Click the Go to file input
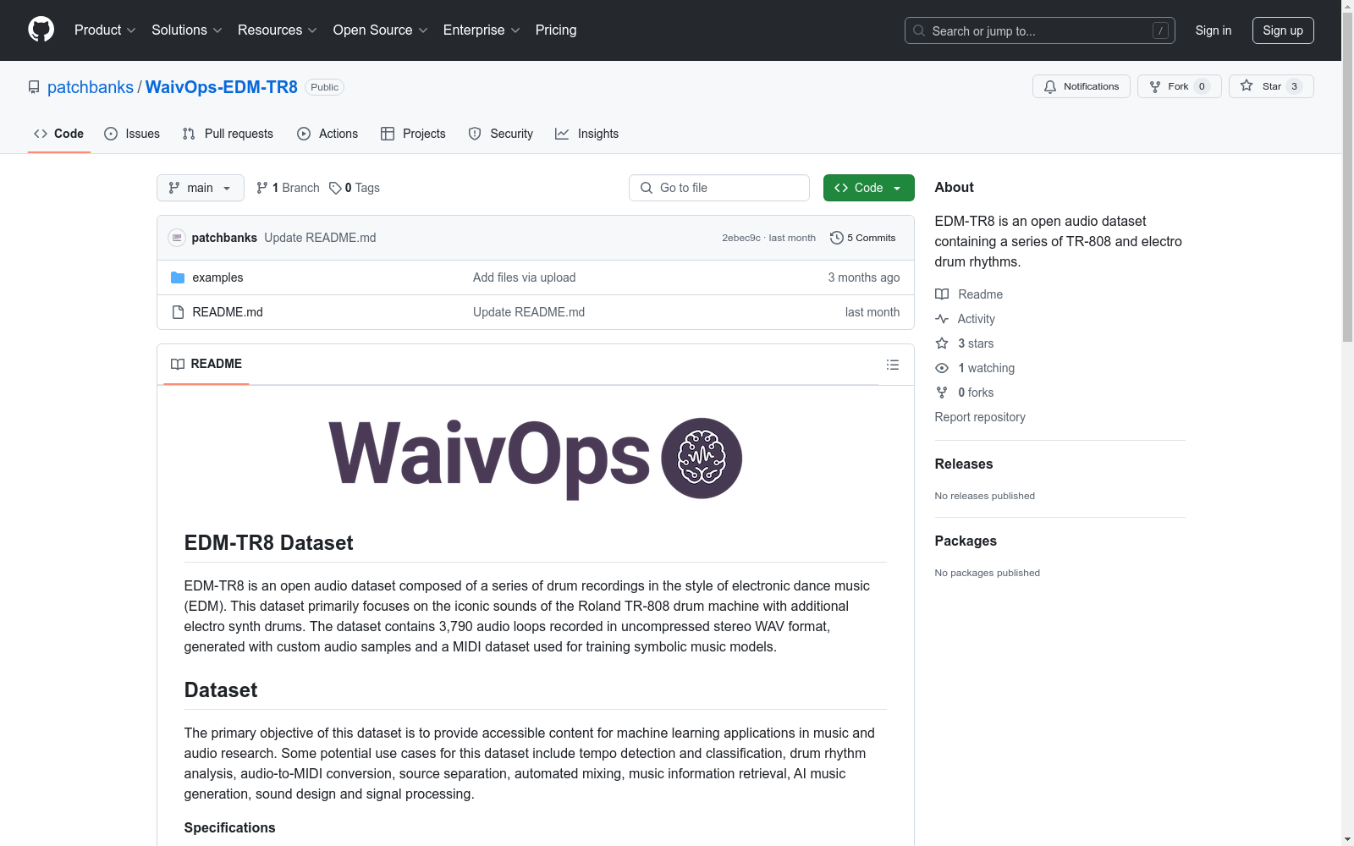The image size is (1354, 846). pyautogui.click(x=719, y=188)
